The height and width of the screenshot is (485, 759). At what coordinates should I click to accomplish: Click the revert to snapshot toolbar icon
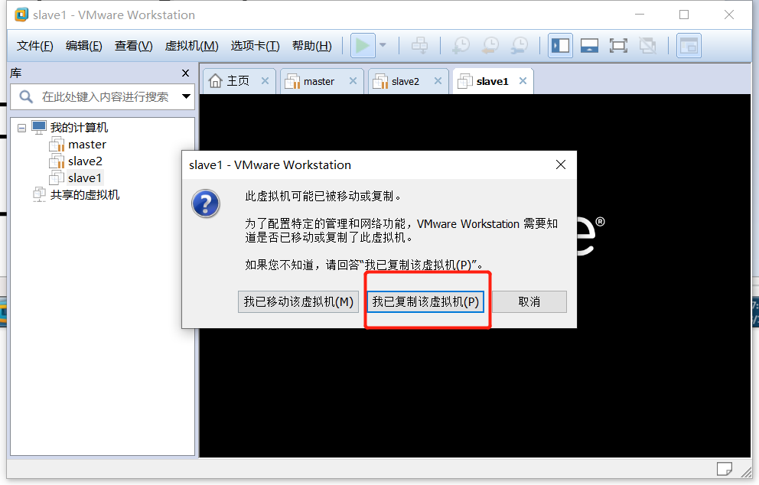pos(490,45)
